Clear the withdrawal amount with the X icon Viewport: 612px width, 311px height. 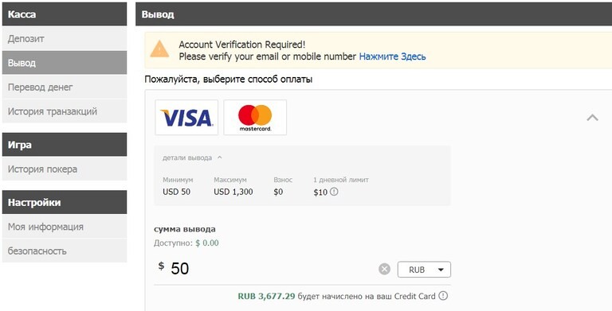pyautogui.click(x=384, y=269)
